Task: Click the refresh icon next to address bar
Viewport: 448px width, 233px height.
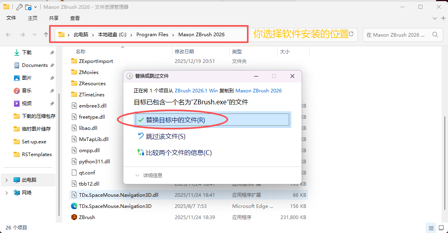Action: (x=351, y=35)
